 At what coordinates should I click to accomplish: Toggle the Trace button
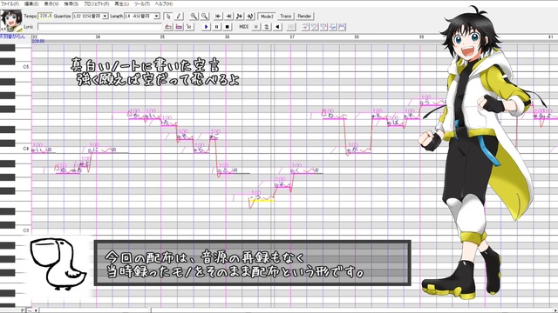pyautogui.click(x=285, y=16)
